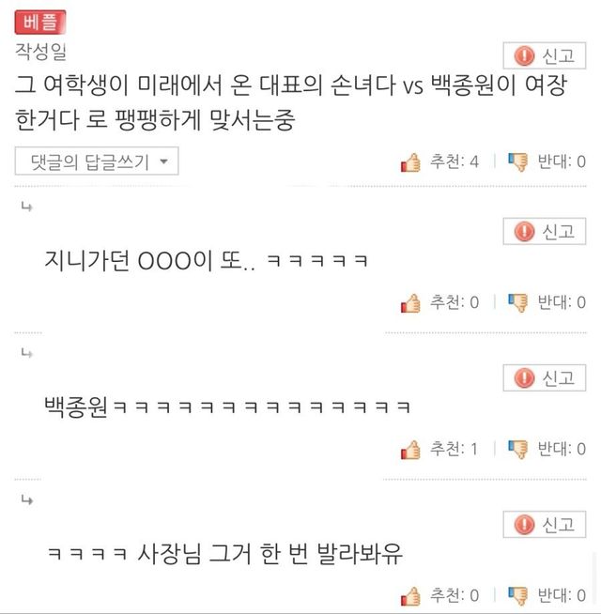This screenshot has height=614, width=601.
Task: Click reply arrow icon above 지니가던 comment
Action: coord(26,207)
